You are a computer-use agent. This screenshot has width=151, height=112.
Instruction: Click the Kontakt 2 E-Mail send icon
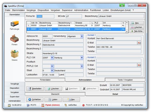pyautogui.click(x=139, y=65)
